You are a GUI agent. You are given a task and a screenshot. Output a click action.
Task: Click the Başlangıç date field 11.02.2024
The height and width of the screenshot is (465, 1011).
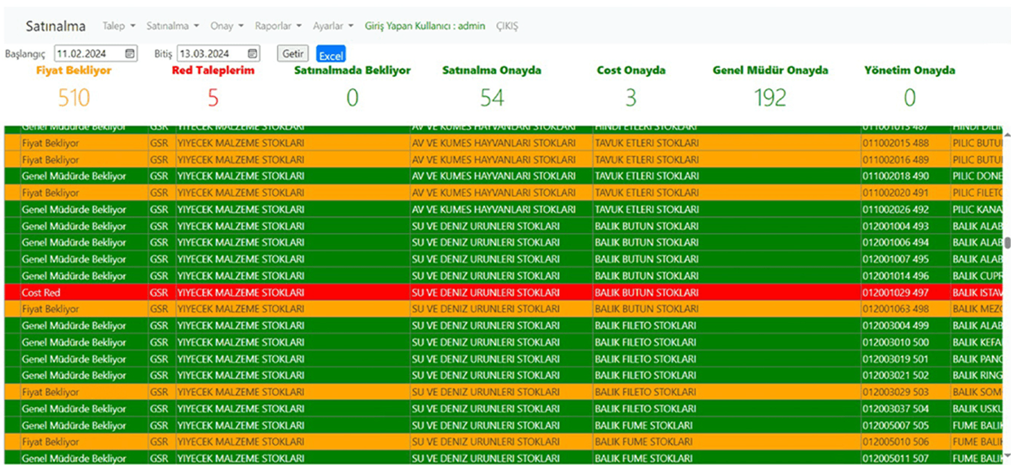pyautogui.click(x=96, y=54)
